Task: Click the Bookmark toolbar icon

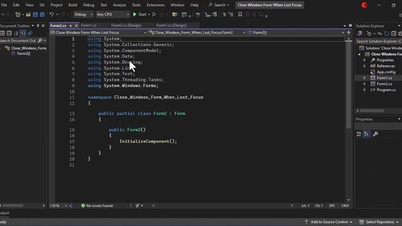Action: [240, 14]
